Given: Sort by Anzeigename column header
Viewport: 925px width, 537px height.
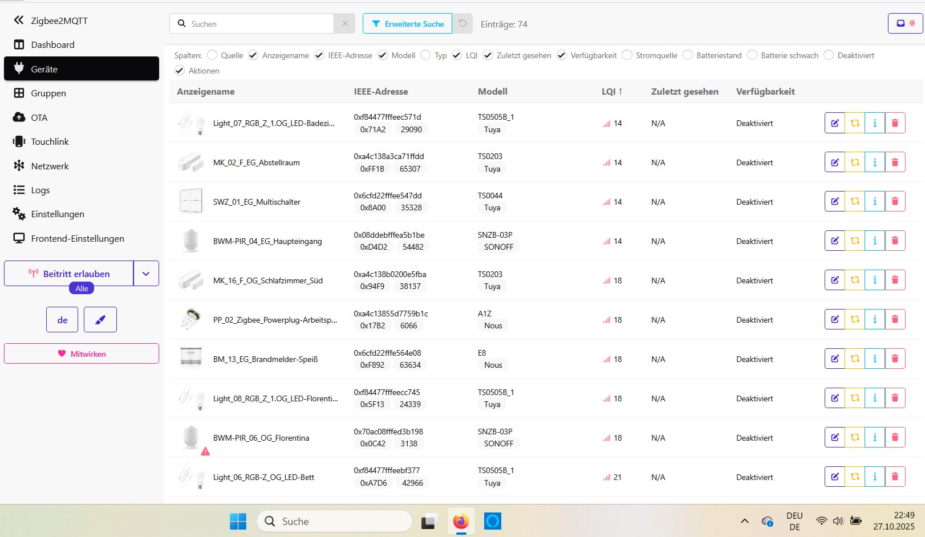Looking at the screenshot, I should point(206,92).
